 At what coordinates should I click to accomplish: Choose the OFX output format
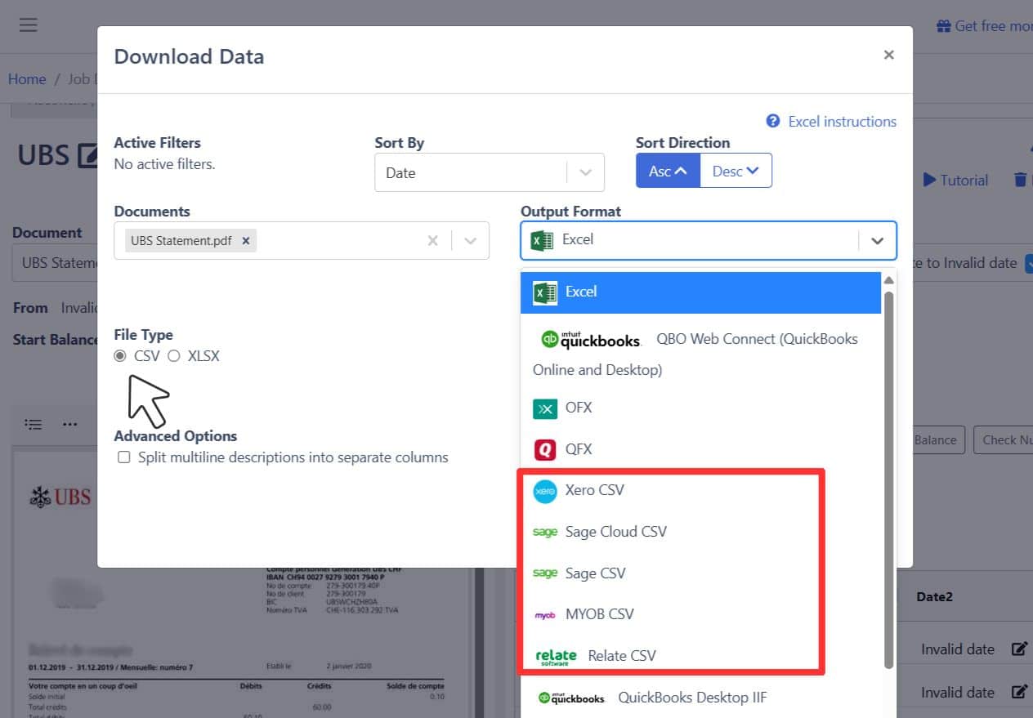pos(701,408)
